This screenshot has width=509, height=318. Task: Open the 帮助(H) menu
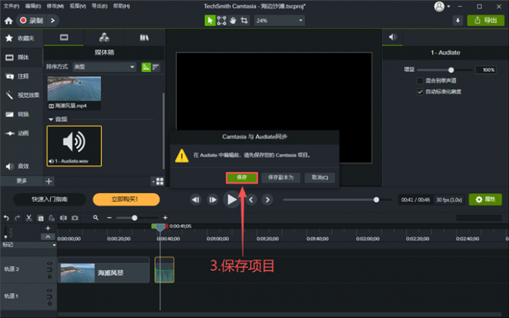tap(121, 6)
